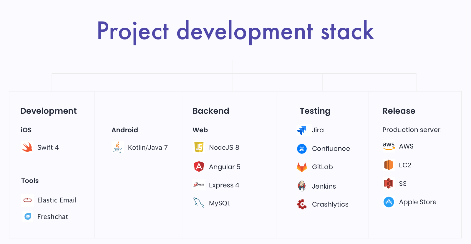Screen dimensions: 471x244
Task: Select the 'Kotlin/Java 7' label
Action: tap(148, 147)
